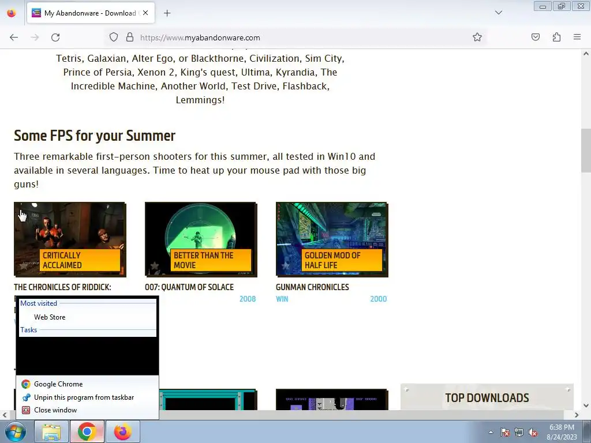Open Gunman Chronicles thumbnail image

332,239
